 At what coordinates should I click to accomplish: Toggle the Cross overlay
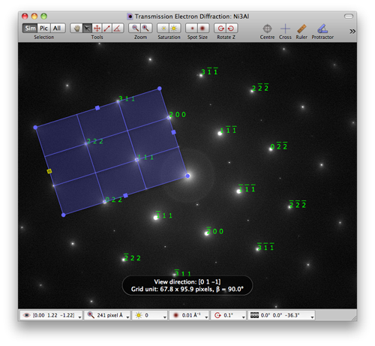285,32
